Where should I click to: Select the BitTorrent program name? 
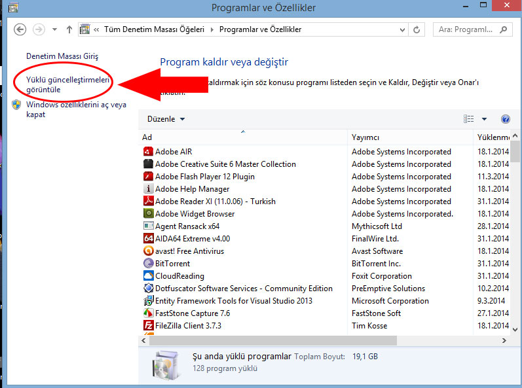click(x=172, y=264)
